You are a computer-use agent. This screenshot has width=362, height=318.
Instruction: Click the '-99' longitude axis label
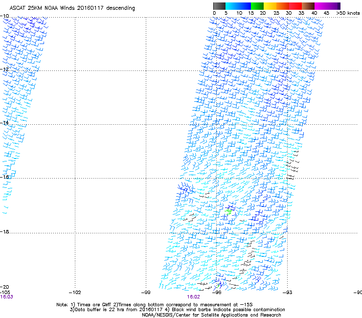(146, 293)
